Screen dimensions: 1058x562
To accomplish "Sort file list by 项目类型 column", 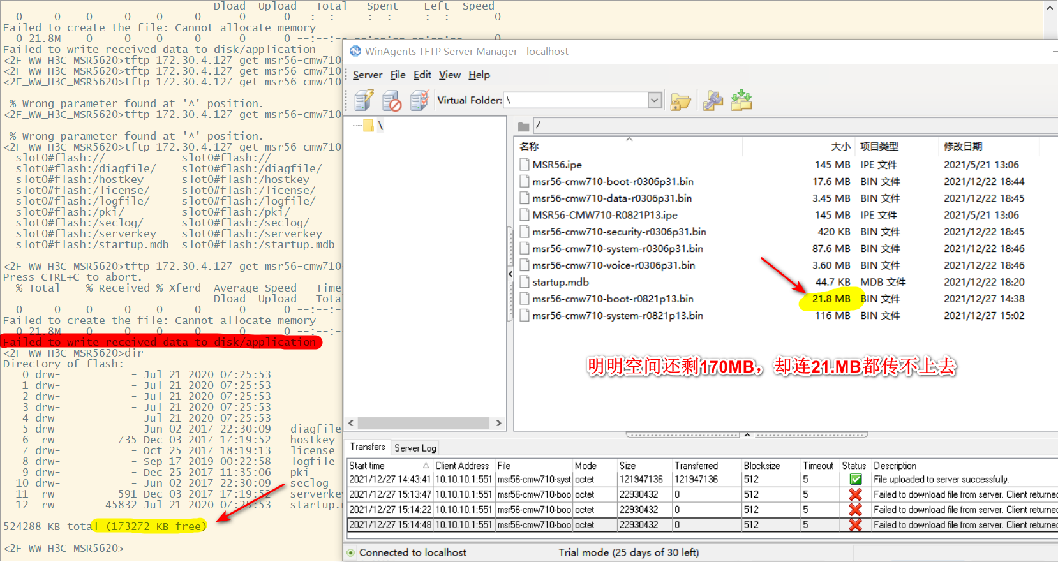I will tap(897, 146).
